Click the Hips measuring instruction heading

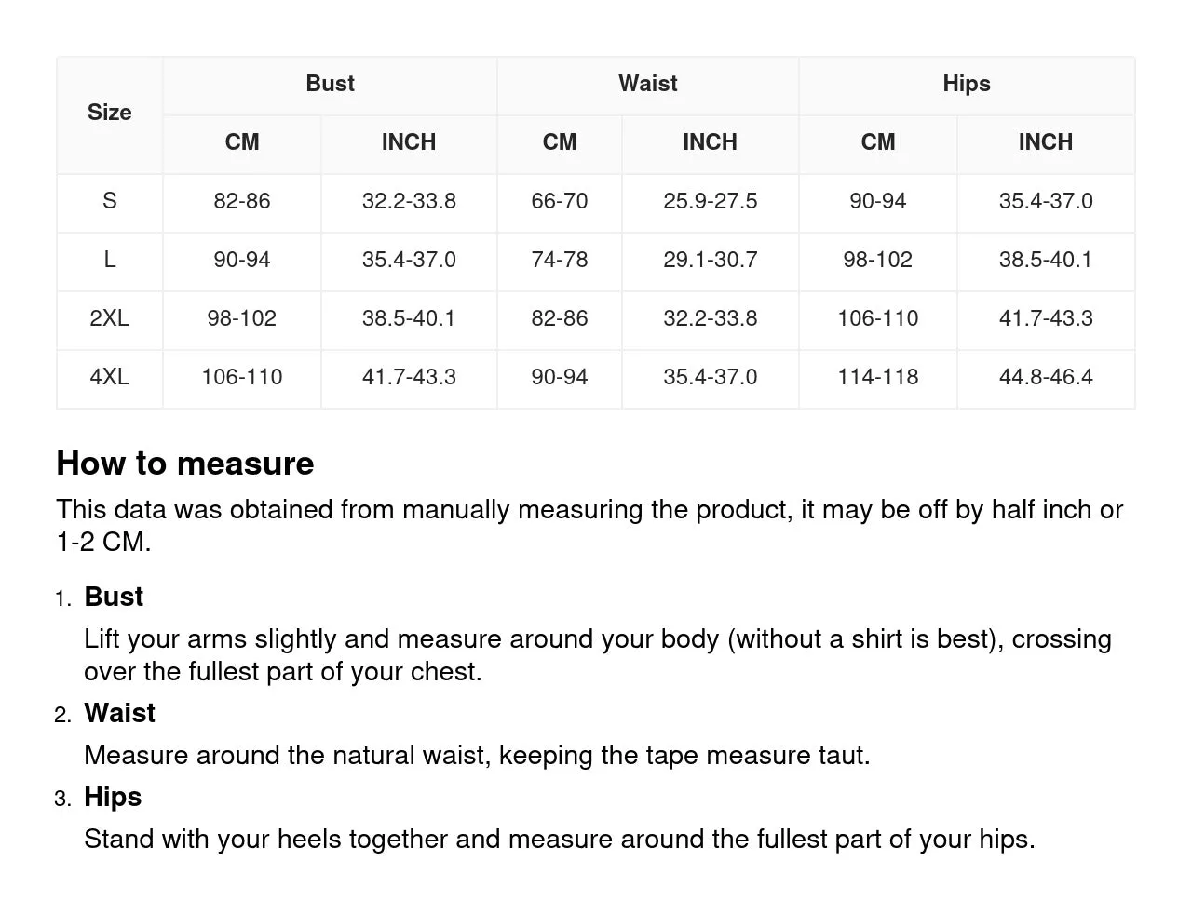click(x=113, y=797)
